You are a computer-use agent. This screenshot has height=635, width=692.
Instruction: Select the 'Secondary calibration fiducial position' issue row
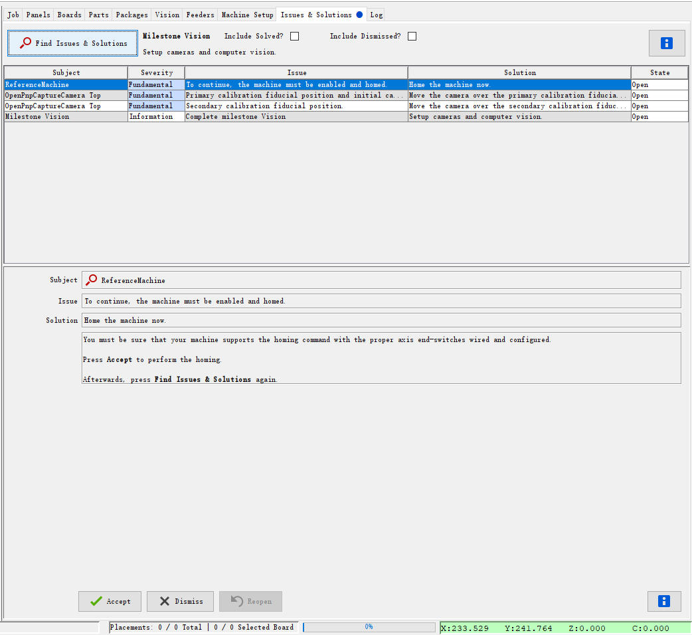(x=346, y=106)
